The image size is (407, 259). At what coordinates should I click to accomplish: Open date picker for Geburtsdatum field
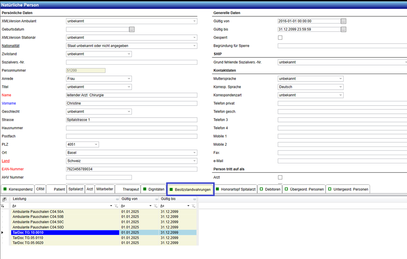point(132,29)
